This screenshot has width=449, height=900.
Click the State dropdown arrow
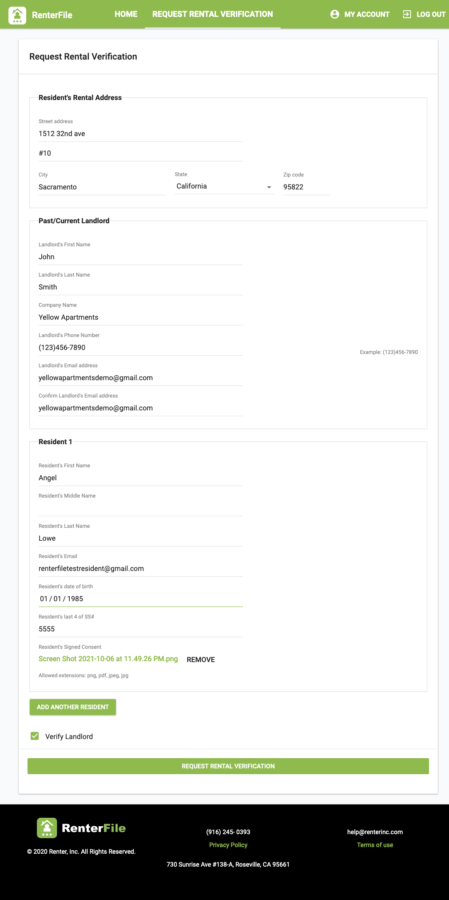click(x=269, y=187)
